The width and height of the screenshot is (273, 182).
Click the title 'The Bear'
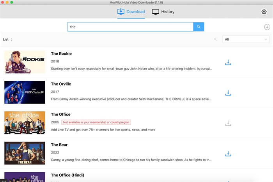tap(59, 145)
